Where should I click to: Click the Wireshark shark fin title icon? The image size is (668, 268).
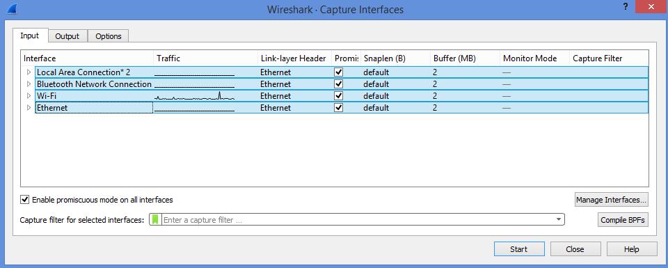point(13,8)
